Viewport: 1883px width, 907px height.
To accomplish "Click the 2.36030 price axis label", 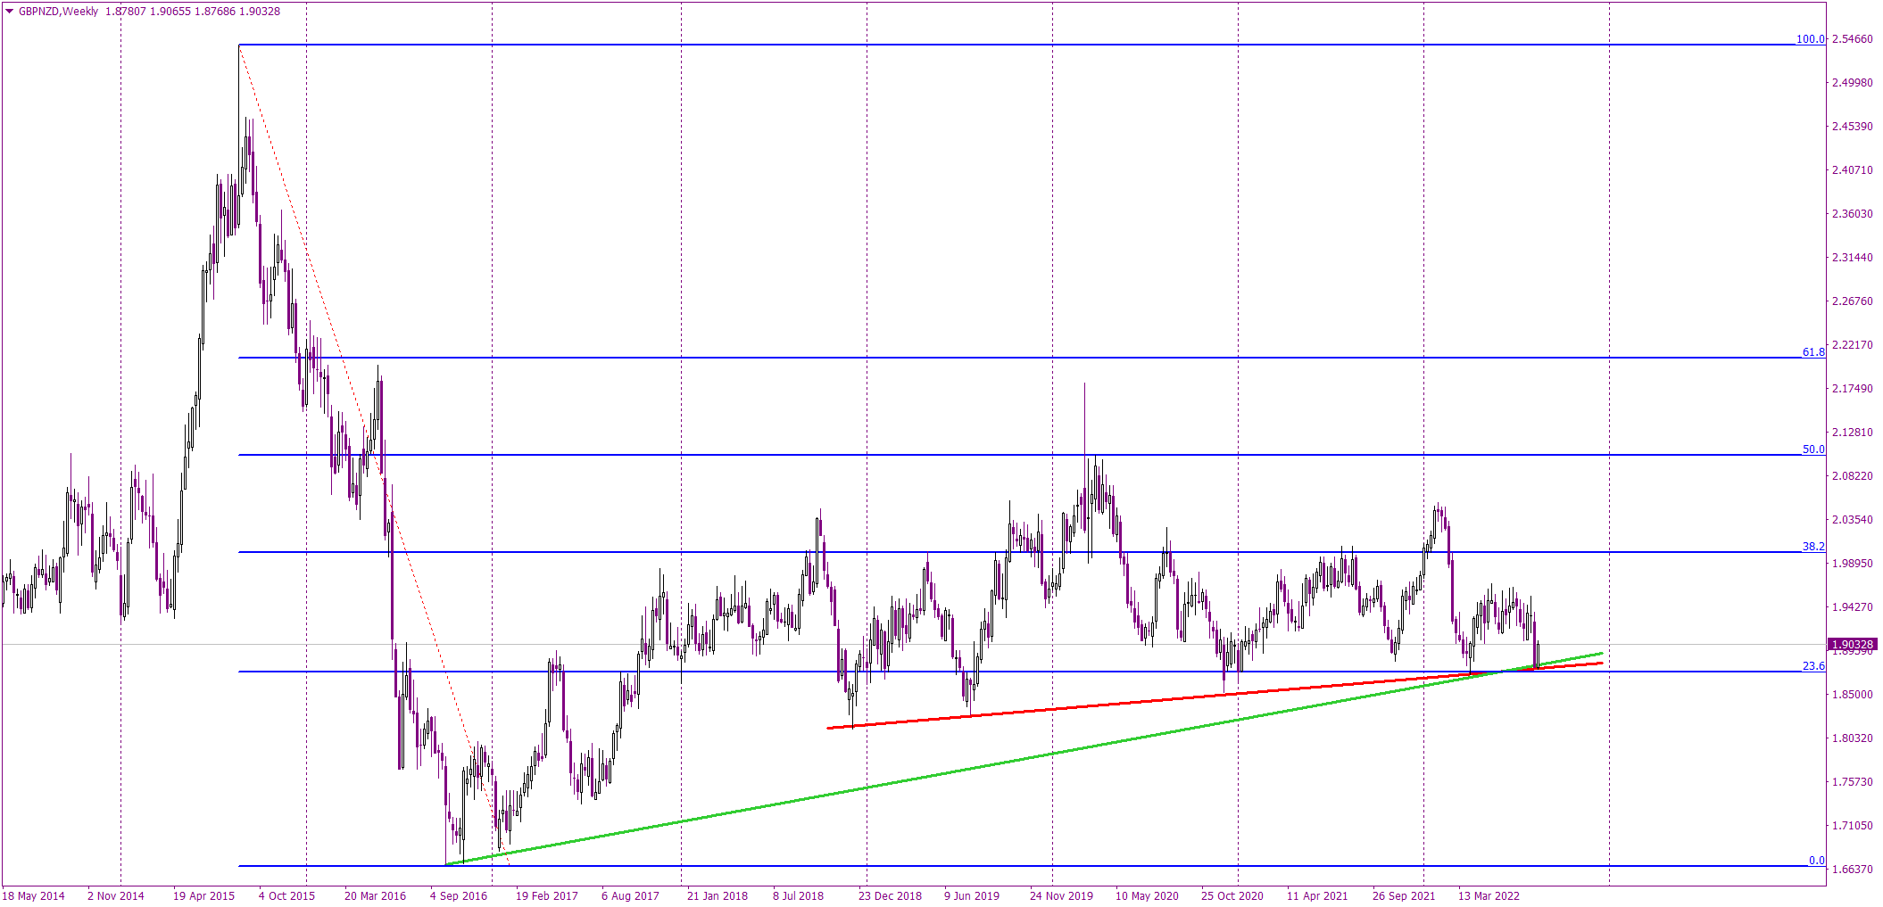I will tap(1852, 214).
